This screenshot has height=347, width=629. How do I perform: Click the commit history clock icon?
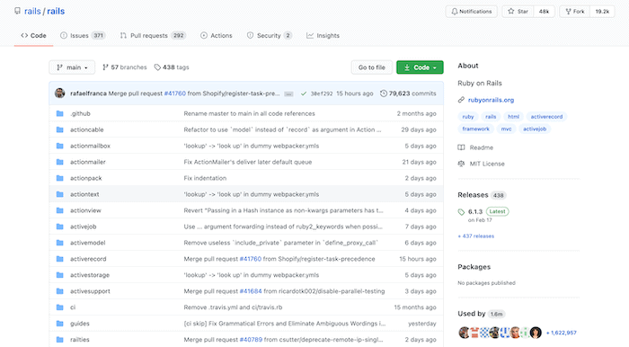tap(384, 93)
